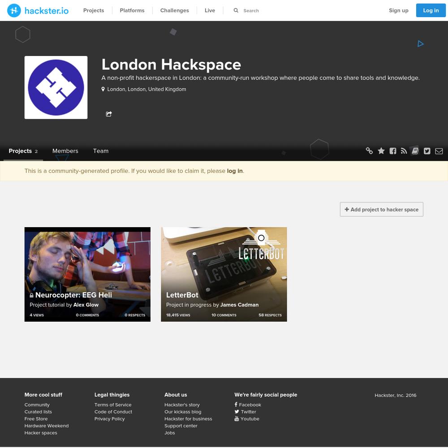Image resolution: width=448 pixels, height=448 pixels.
Task: Click the London Hackspace logo image
Action: [56, 87]
